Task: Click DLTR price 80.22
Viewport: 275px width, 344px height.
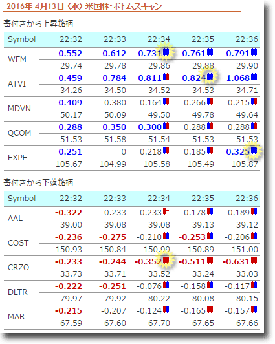Action: pos(159,299)
